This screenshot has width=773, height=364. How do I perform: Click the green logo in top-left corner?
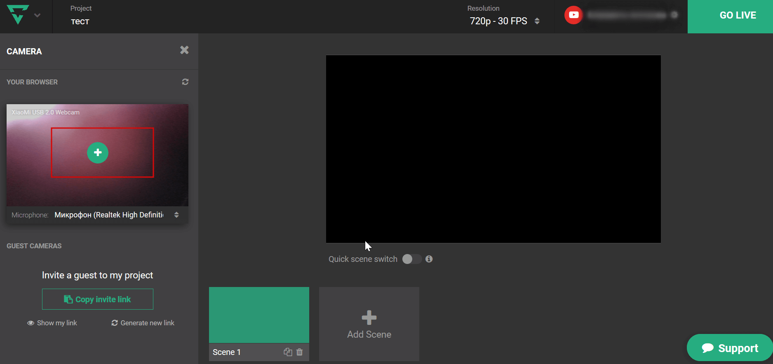(x=18, y=15)
